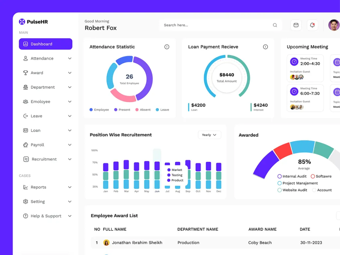
Task: Click the clock icon for the 6:00-7:30 meeting
Action: coord(294,92)
